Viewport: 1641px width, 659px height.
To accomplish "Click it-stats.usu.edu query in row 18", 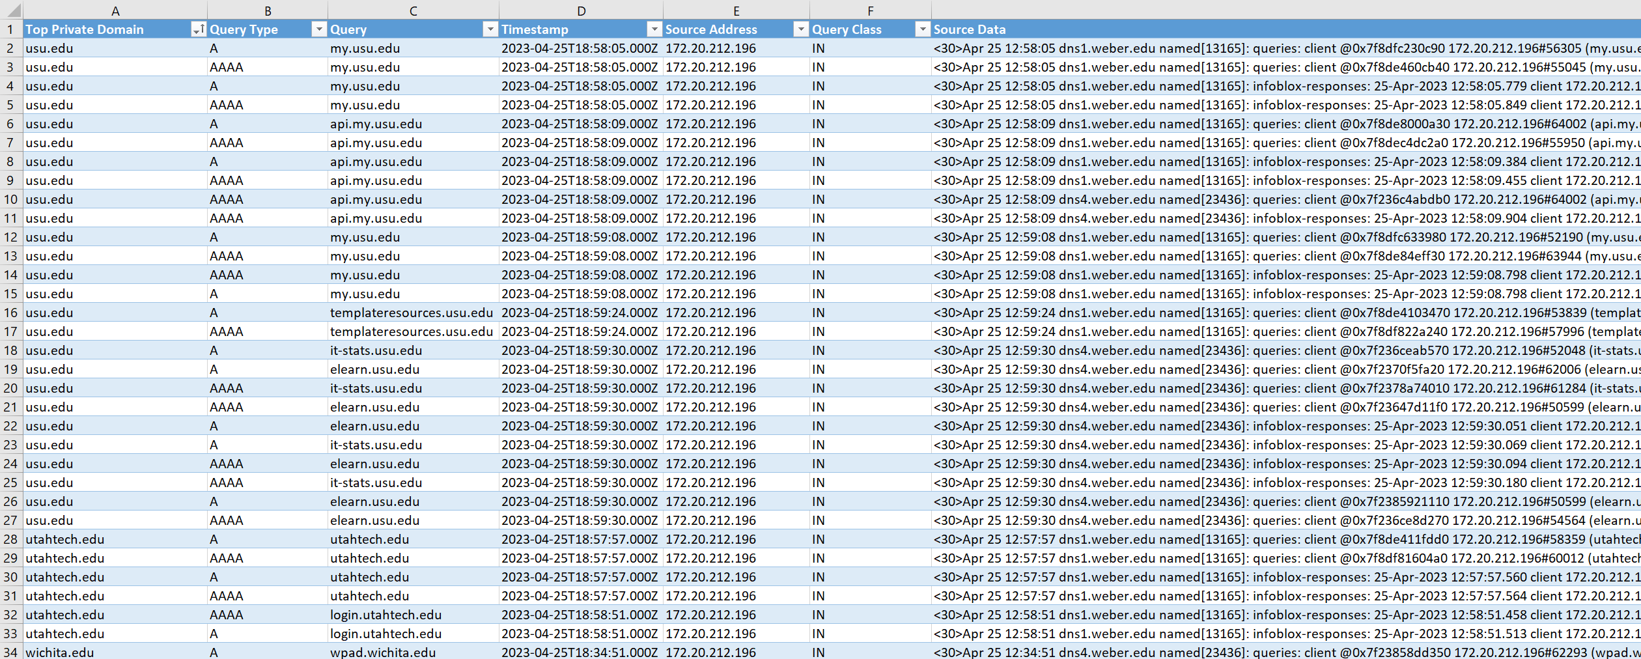I will (414, 350).
